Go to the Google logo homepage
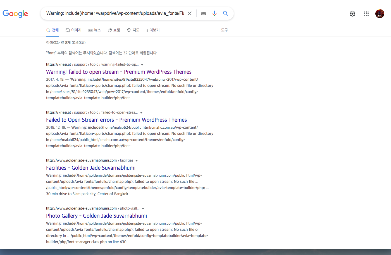The image size is (391, 255). 15,13
